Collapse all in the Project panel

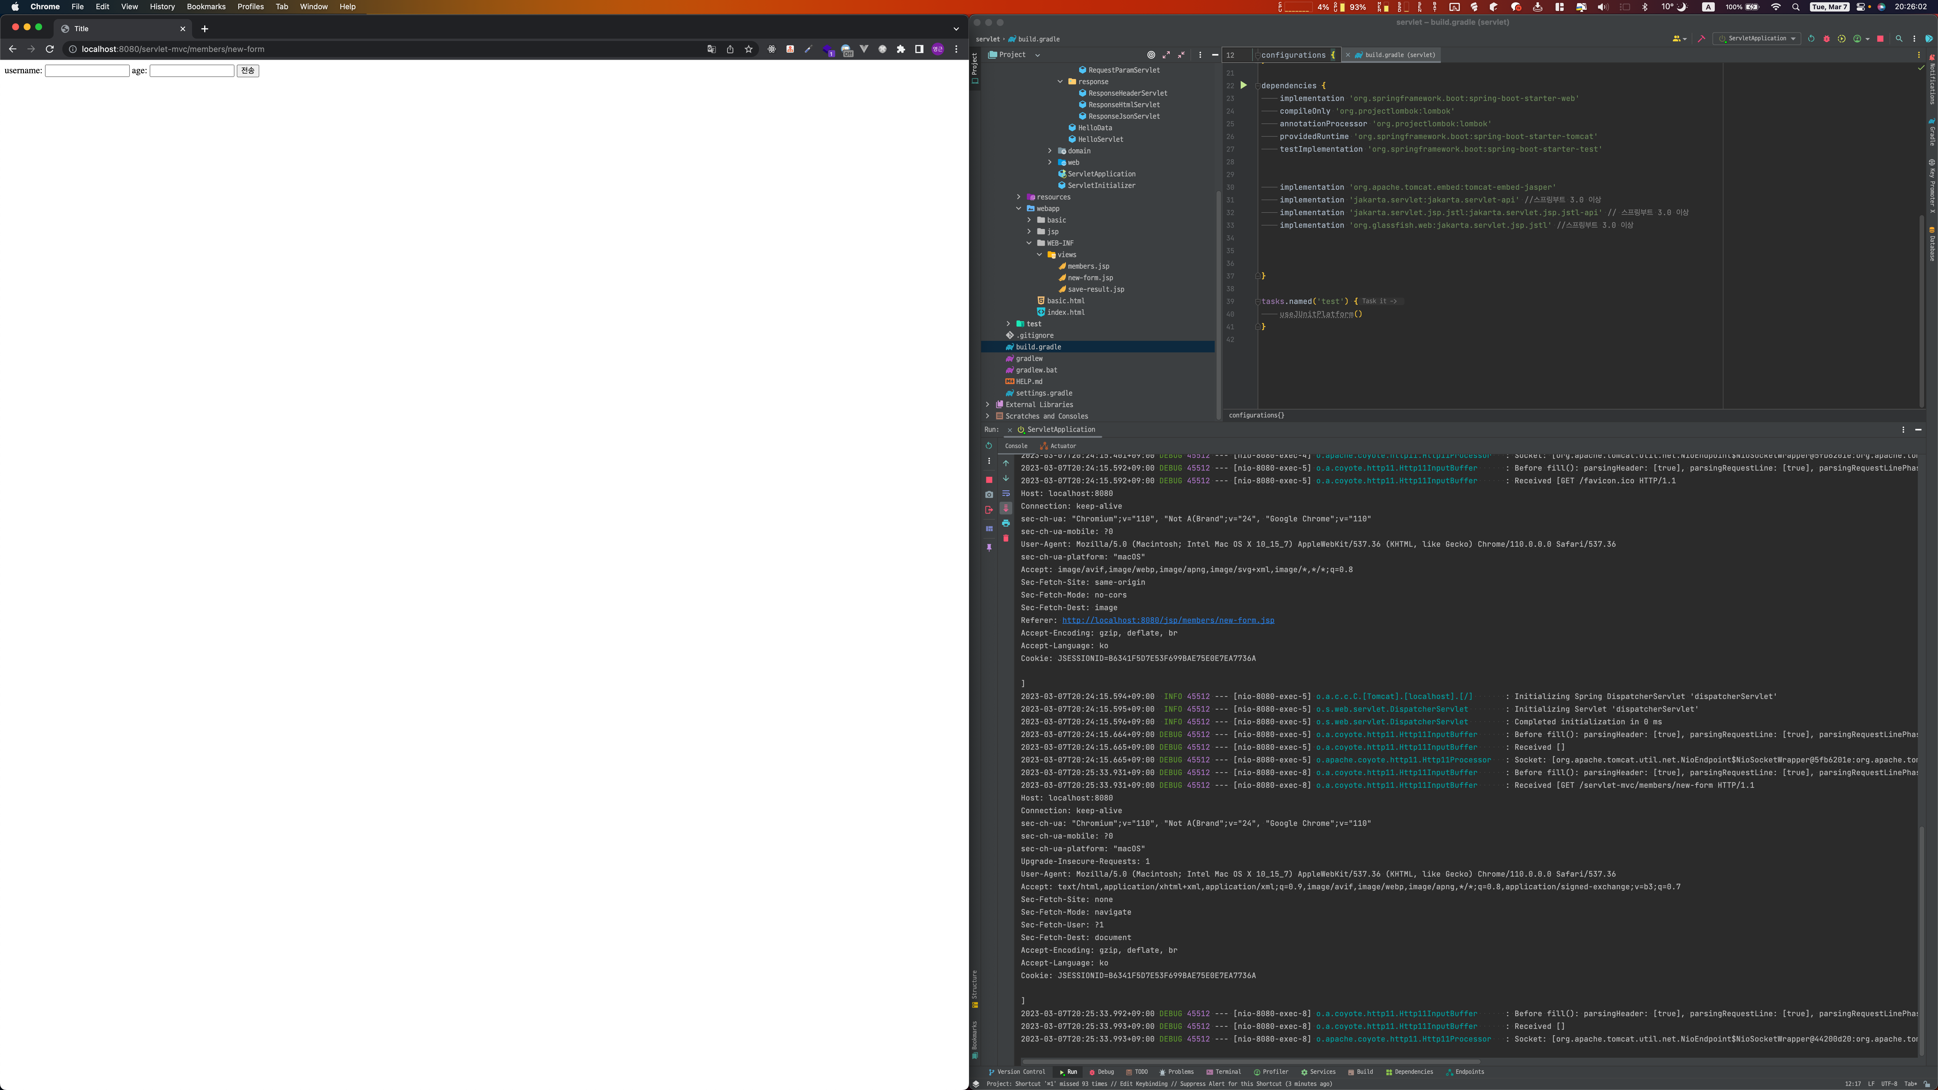(x=1181, y=55)
